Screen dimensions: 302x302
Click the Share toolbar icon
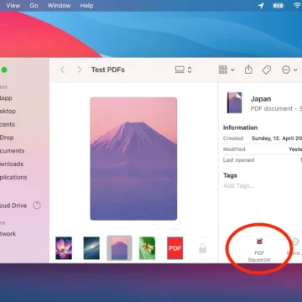pos(248,70)
